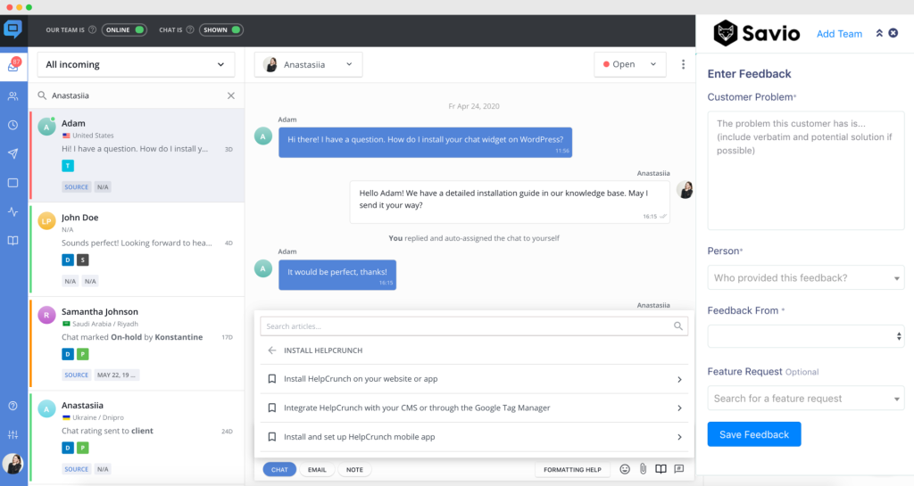Click the Save Feedback button
Viewport: 914px width, 486px height.
click(x=753, y=434)
